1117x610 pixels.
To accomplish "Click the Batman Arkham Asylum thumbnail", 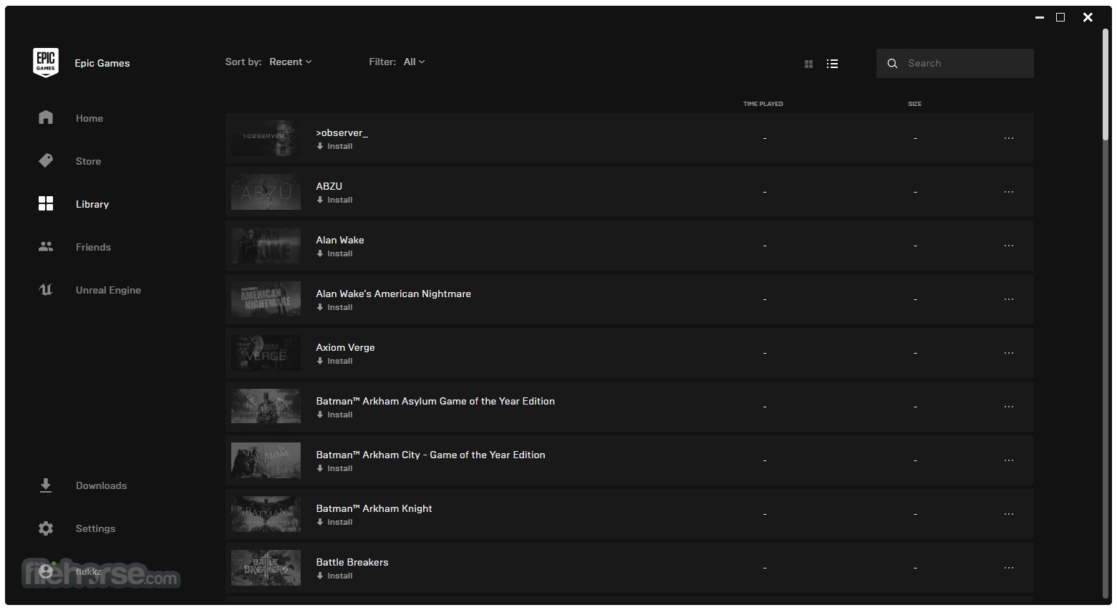I will coord(266,407).
